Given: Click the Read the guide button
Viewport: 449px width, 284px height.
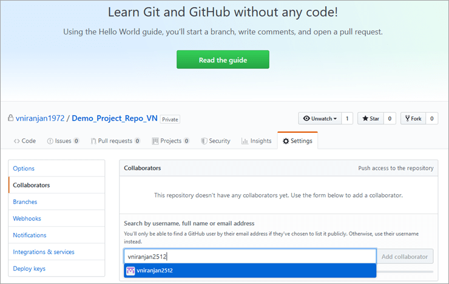Looking at the screenshot, I should 223,60.
